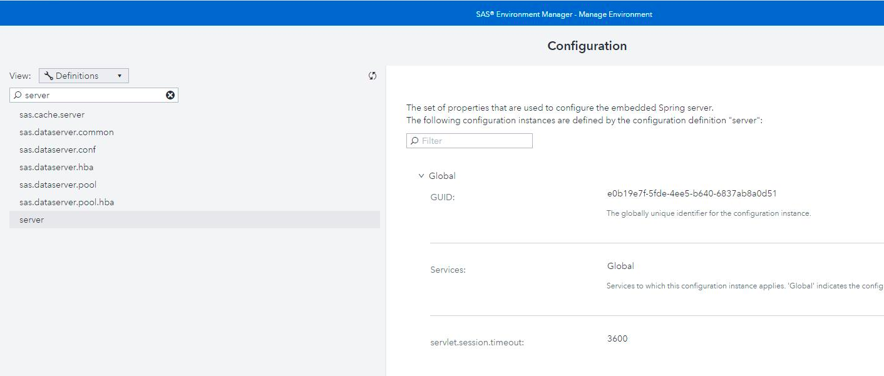Click the Services value "Global"
Image resolution: width=884 pixels, height=376 pixels.
click(620, 266)
